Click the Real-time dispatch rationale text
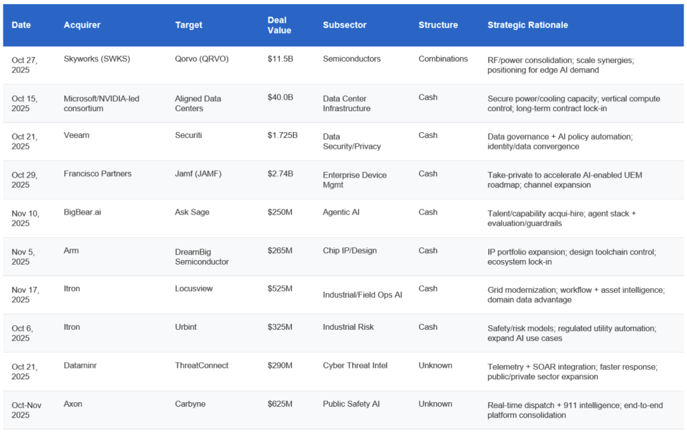 [x=575, y=410]
